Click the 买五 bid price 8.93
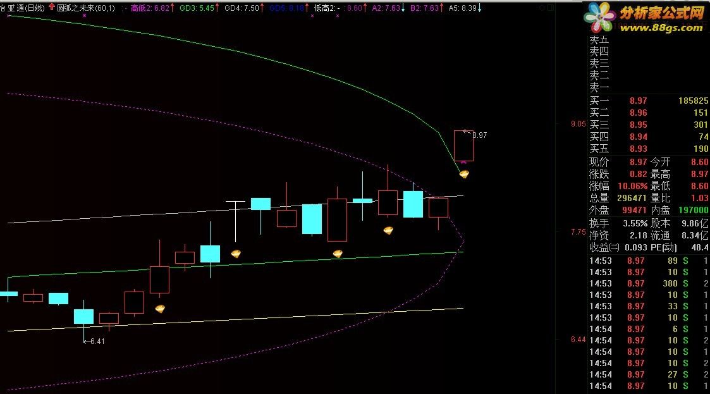The height and width of the screenshot is (394, 710). tap(638, 149)
